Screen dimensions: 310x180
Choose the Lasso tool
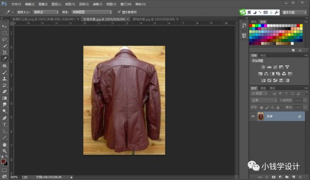pyautogui.click(x=4, y=39)
